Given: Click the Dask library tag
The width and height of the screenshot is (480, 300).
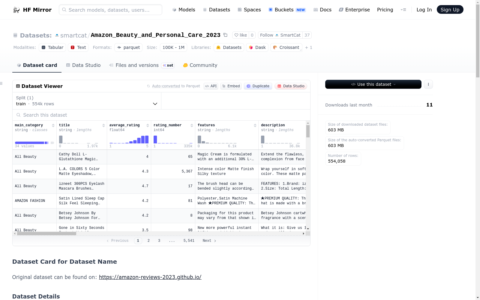Looking at the screenshot, I should (257, 47).
